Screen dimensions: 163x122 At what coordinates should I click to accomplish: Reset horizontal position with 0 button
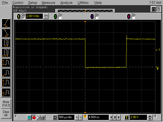click(x=115, y=117)
